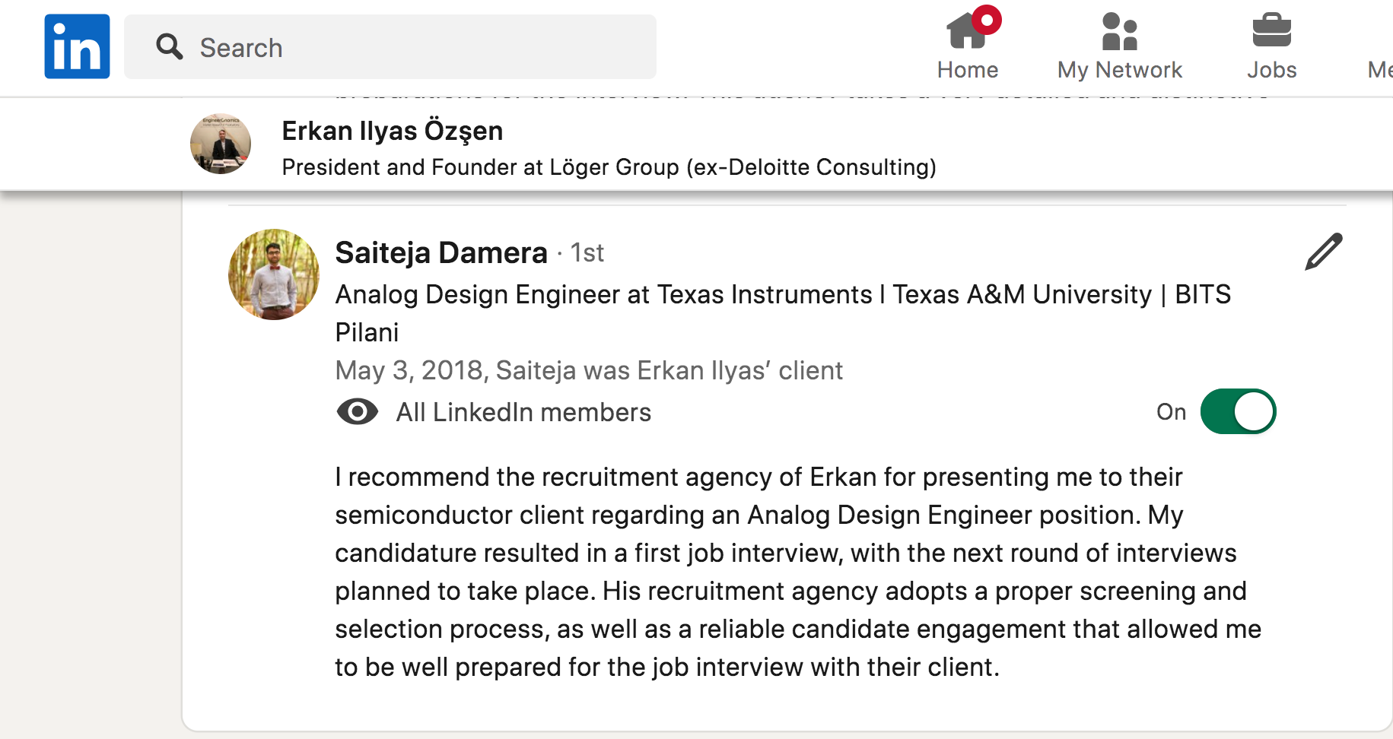The image size is (1393, 739).
Task: Open Erkan Ilyas Özşen's name link
Action: click(x=392, y=131)
